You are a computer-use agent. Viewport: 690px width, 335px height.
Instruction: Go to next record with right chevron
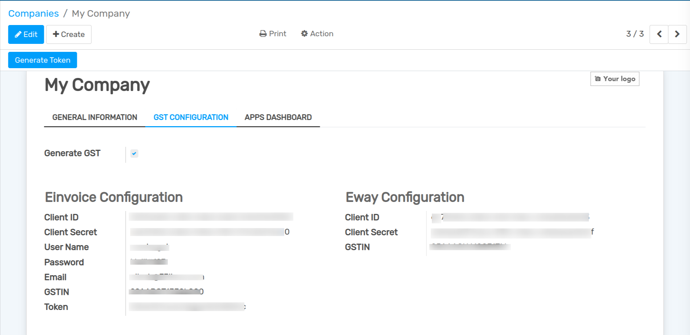[x=677, y=34]
